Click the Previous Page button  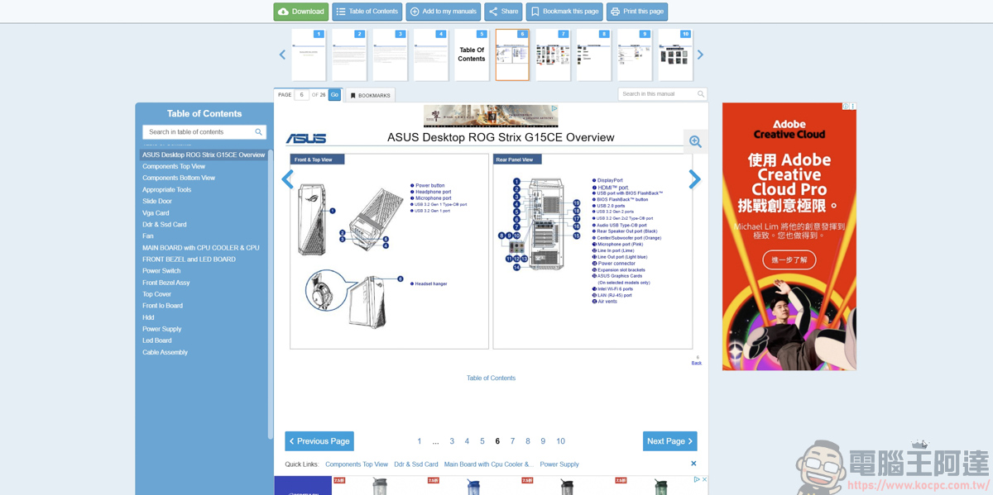click(x=319, y=441)
